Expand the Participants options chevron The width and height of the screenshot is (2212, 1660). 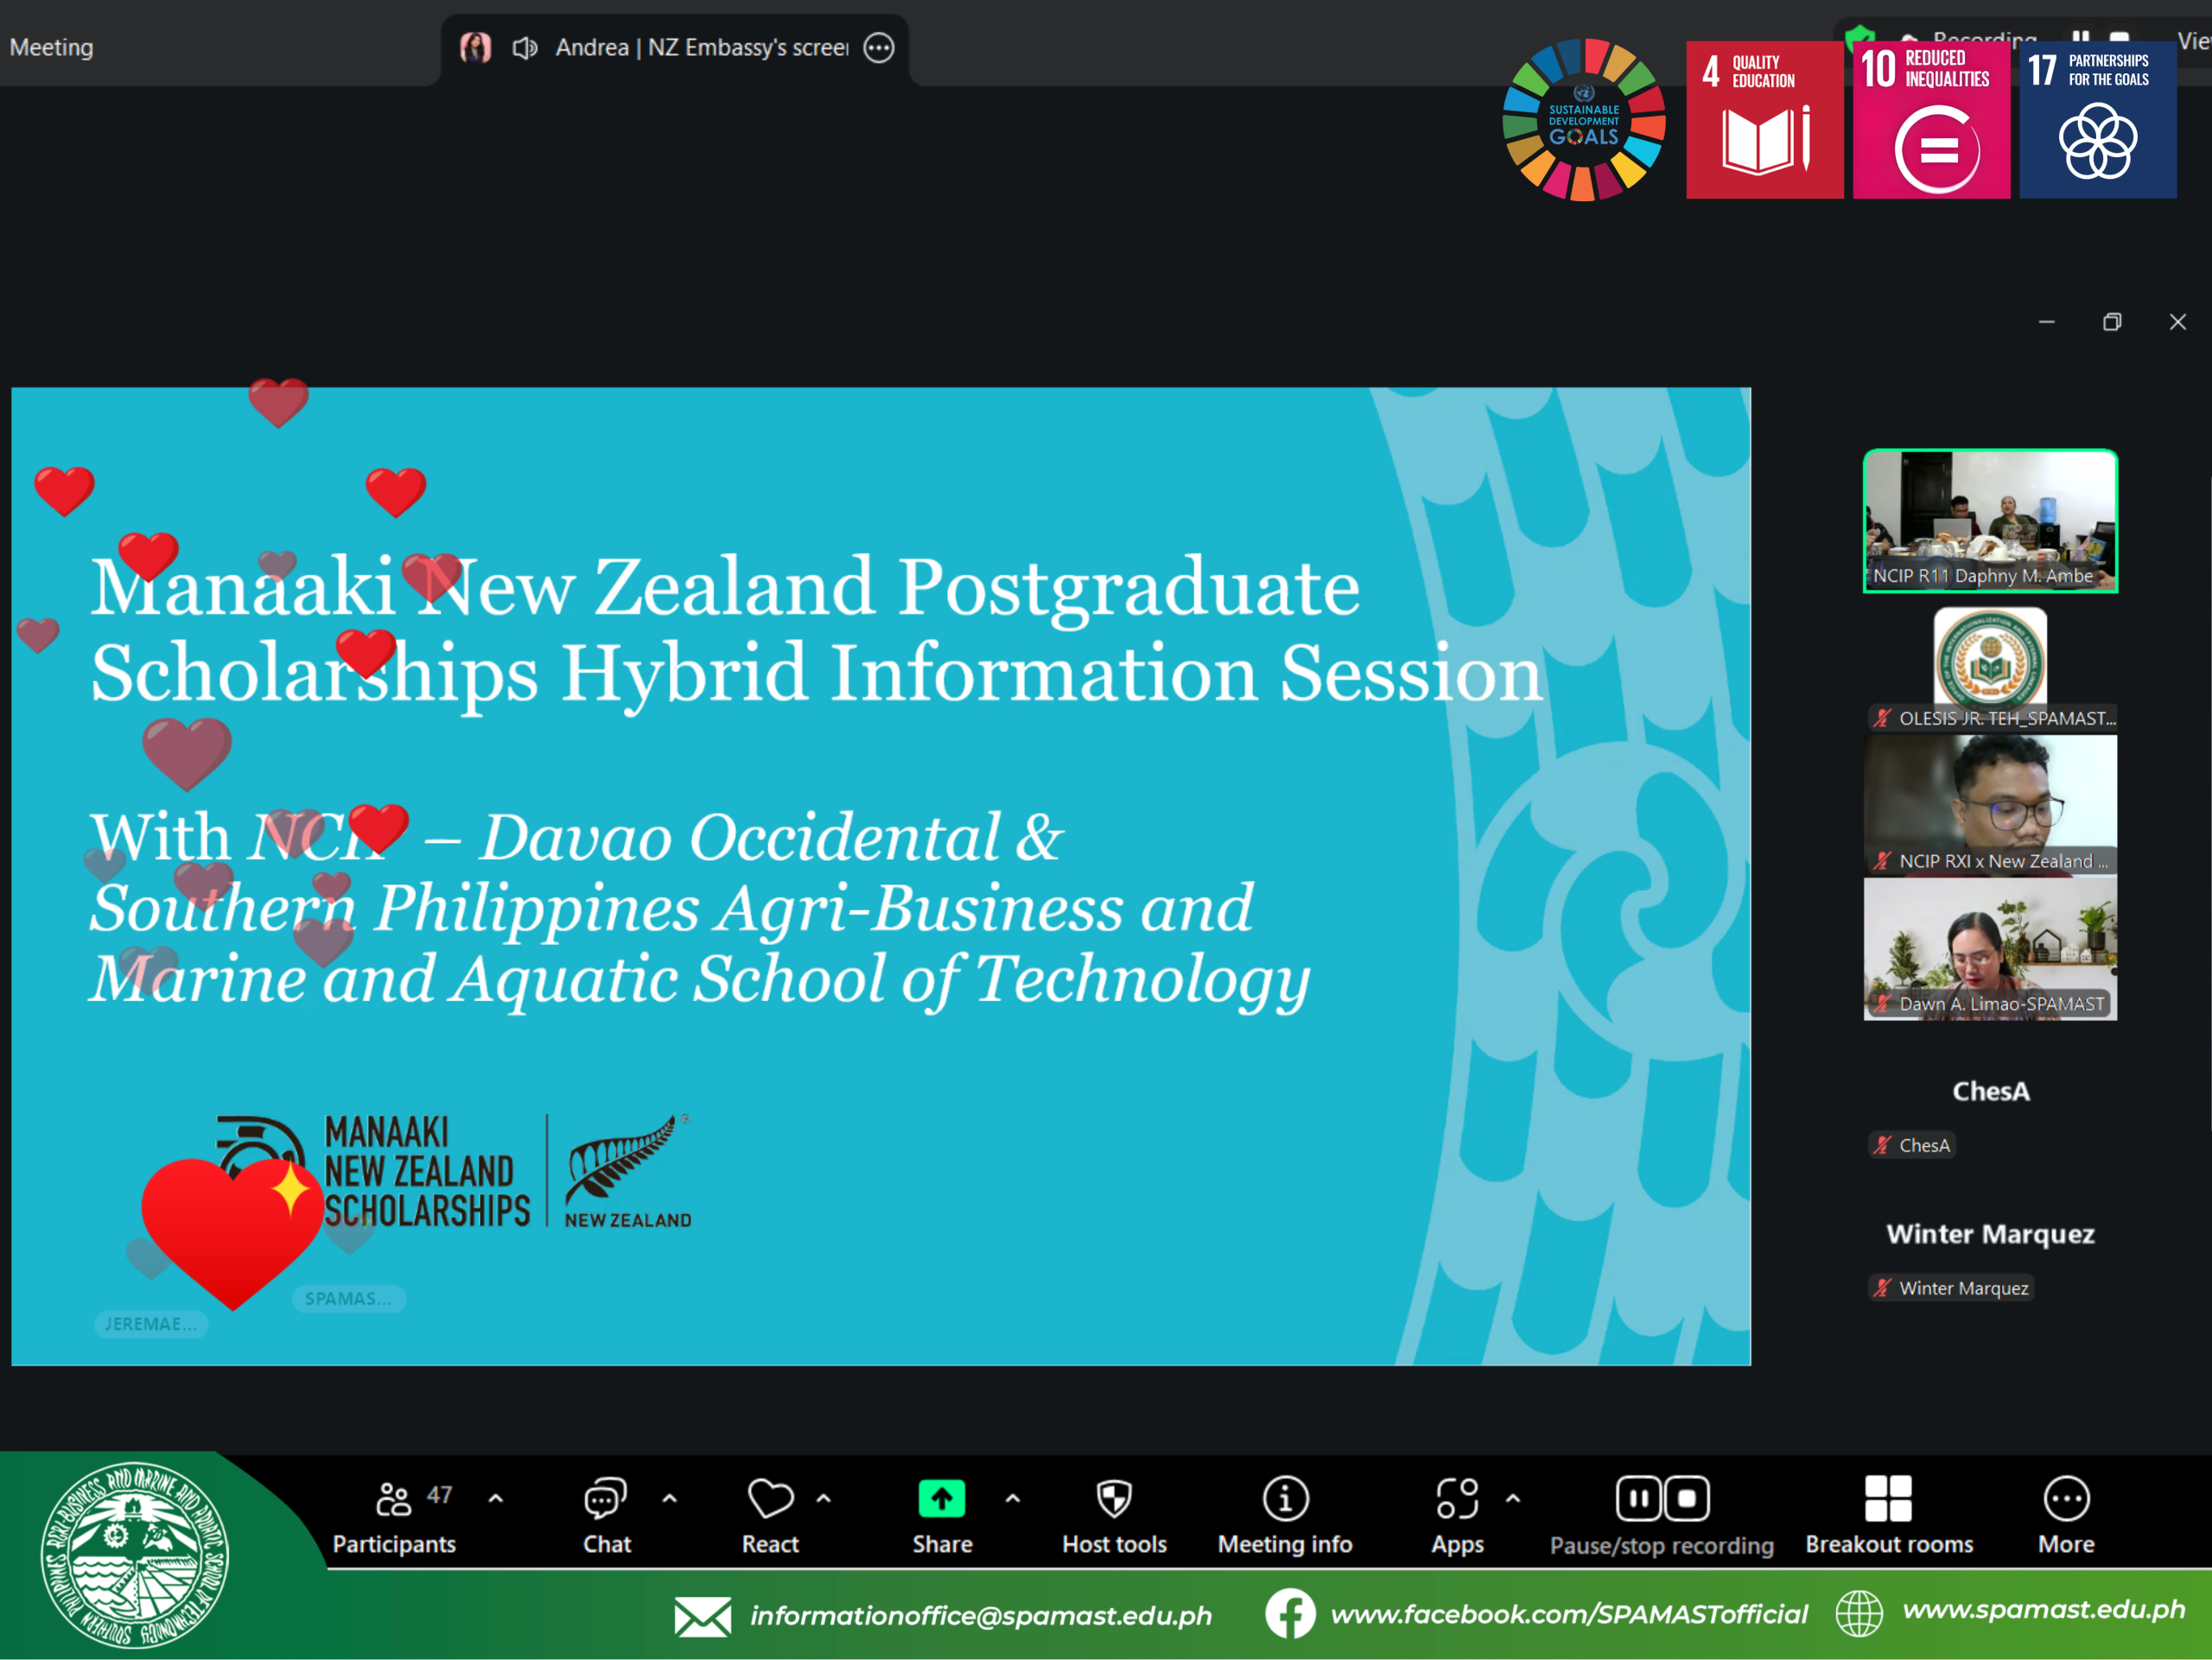pos(495,1498)
